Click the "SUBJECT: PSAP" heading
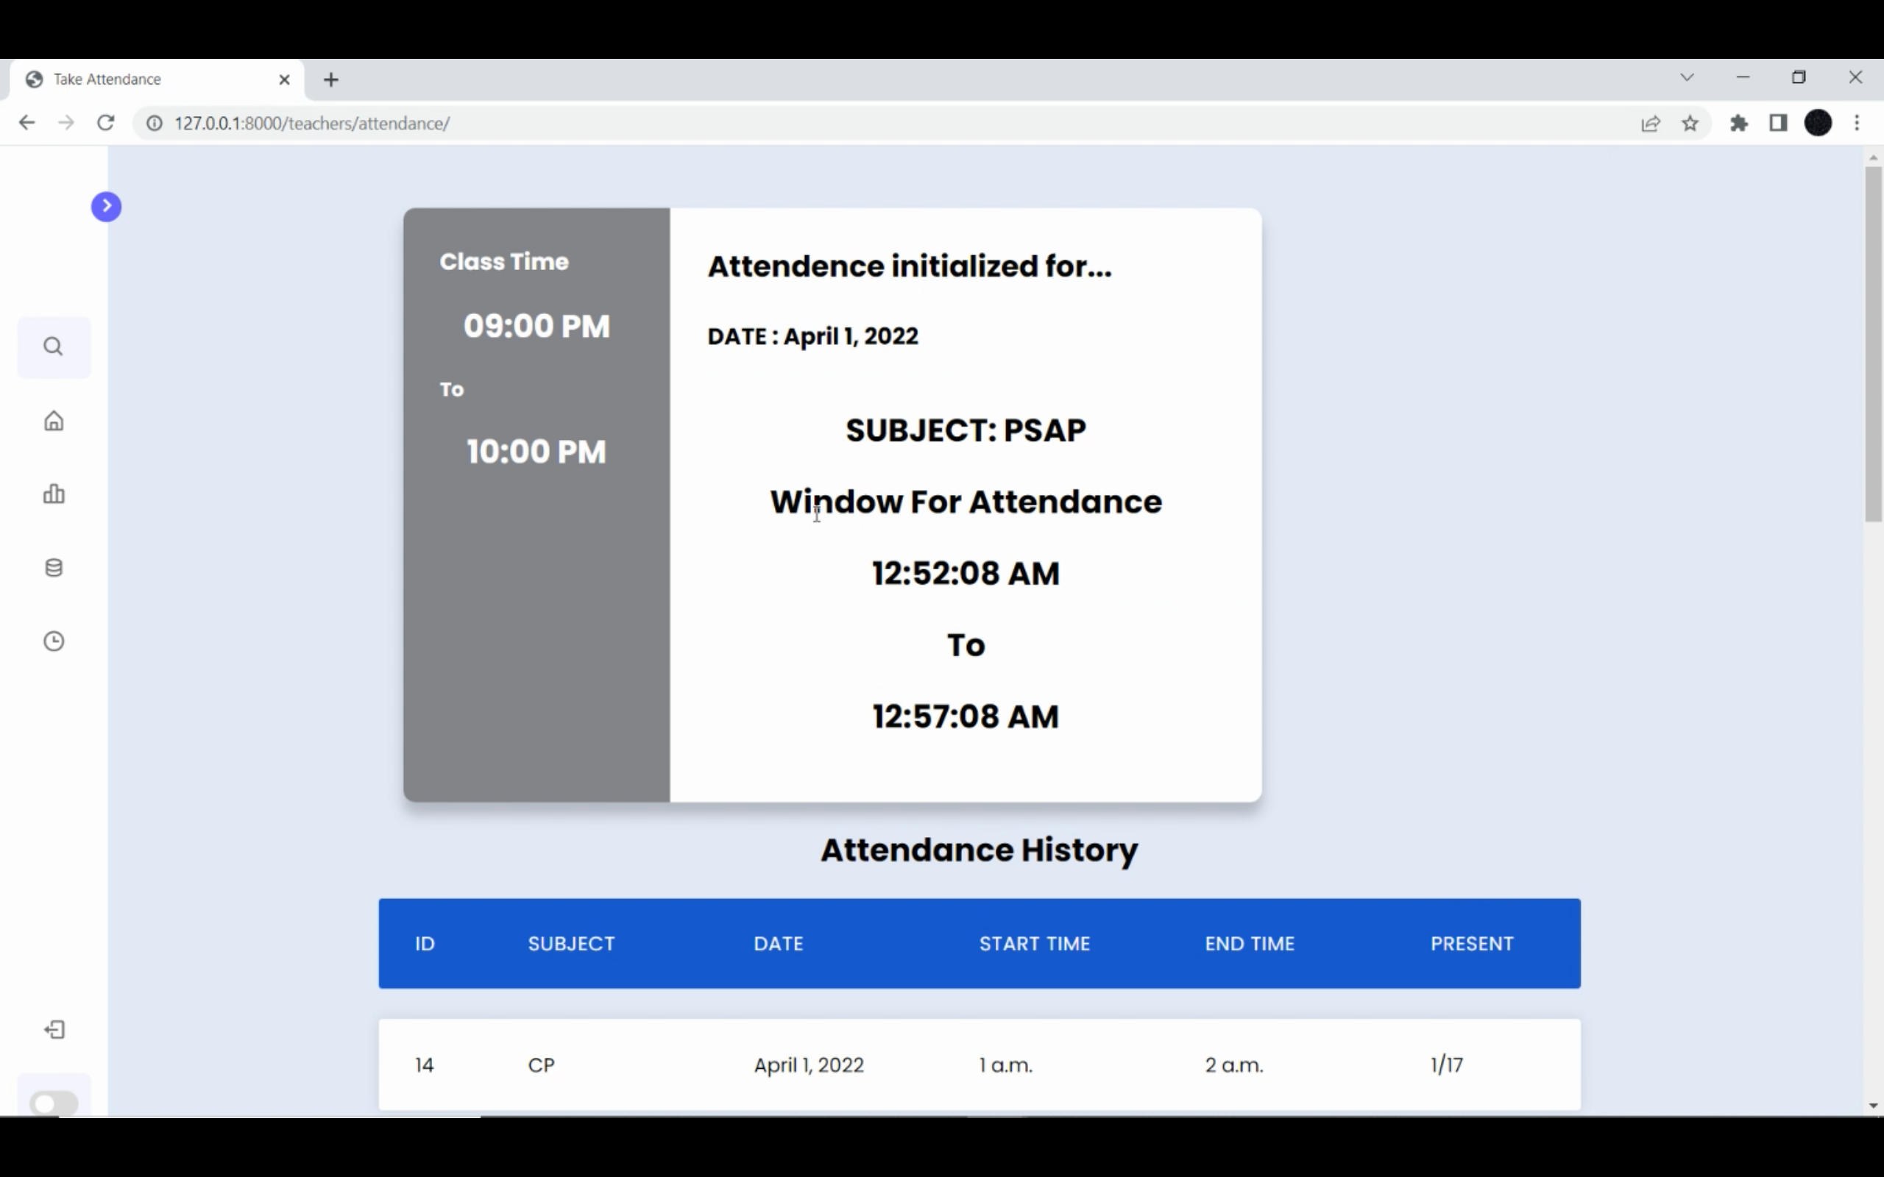 pyautogui.click(x=966, y=430)
